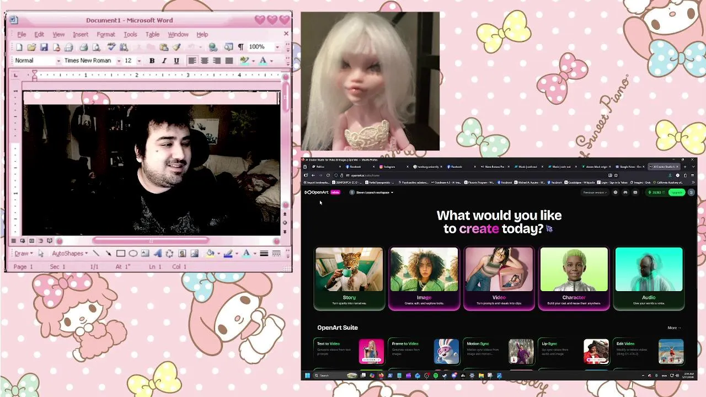Click the Insert WordArt icon
This screenshot has height=397, width=706.
click(157, 254)
